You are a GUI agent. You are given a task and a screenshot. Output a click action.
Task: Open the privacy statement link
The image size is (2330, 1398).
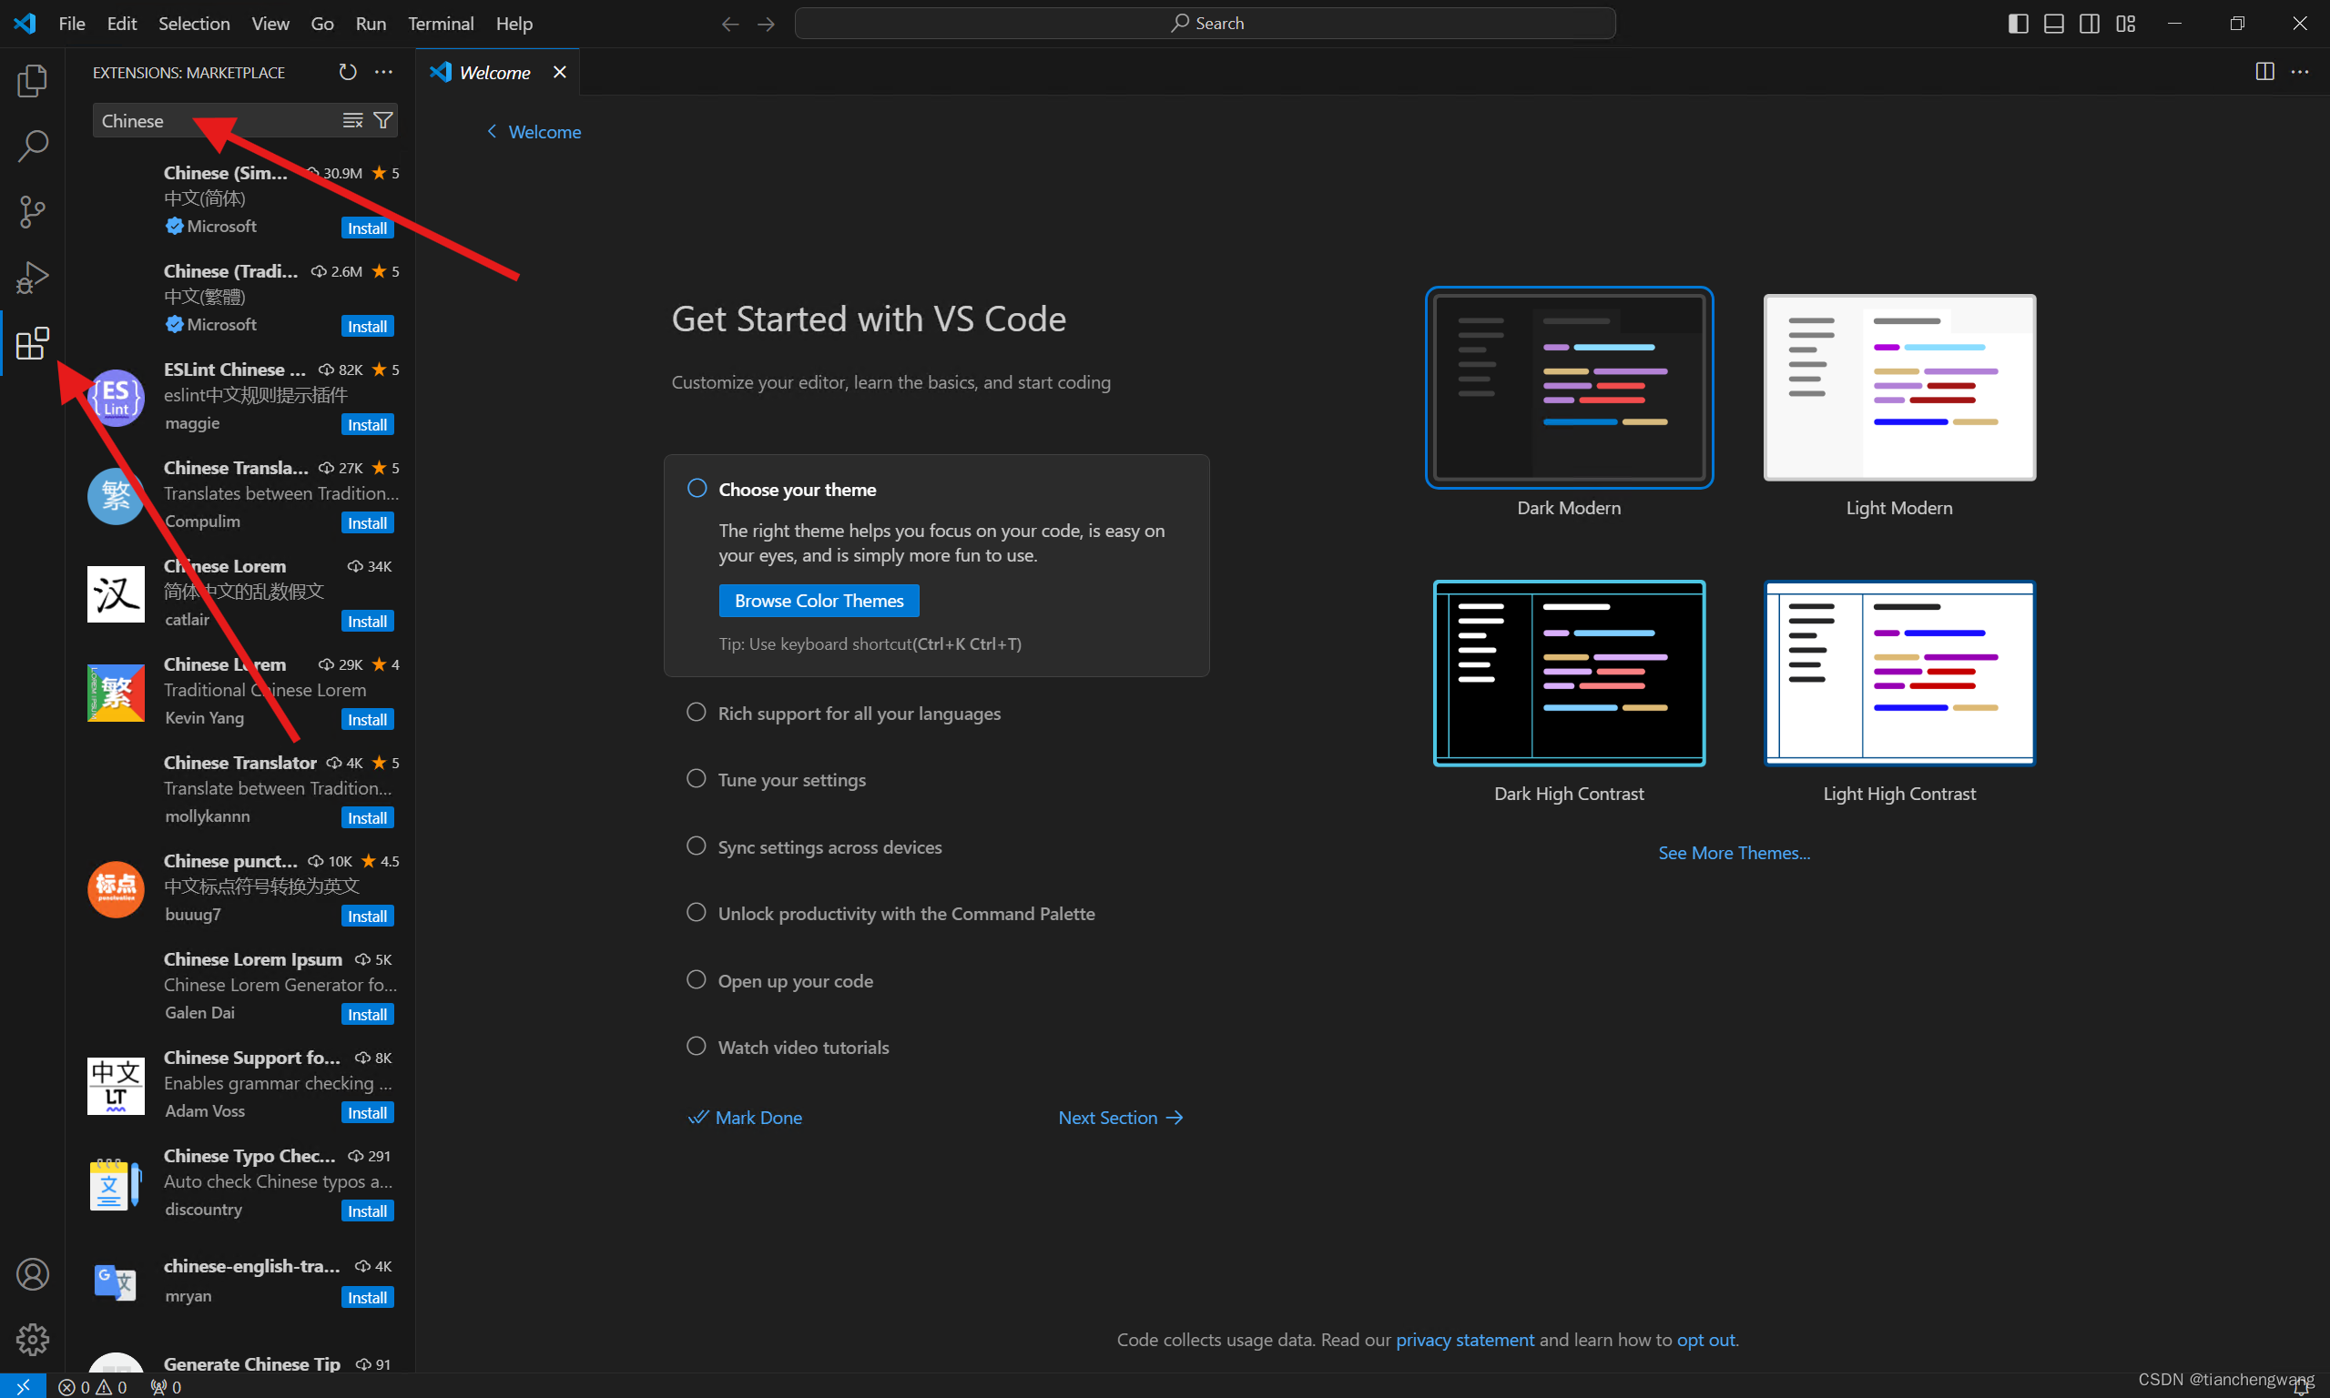click(1464, 1340)
